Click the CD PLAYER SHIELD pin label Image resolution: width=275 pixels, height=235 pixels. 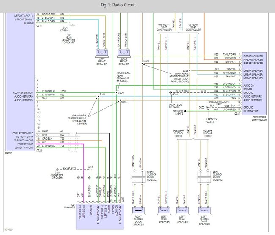click(23, 133)
